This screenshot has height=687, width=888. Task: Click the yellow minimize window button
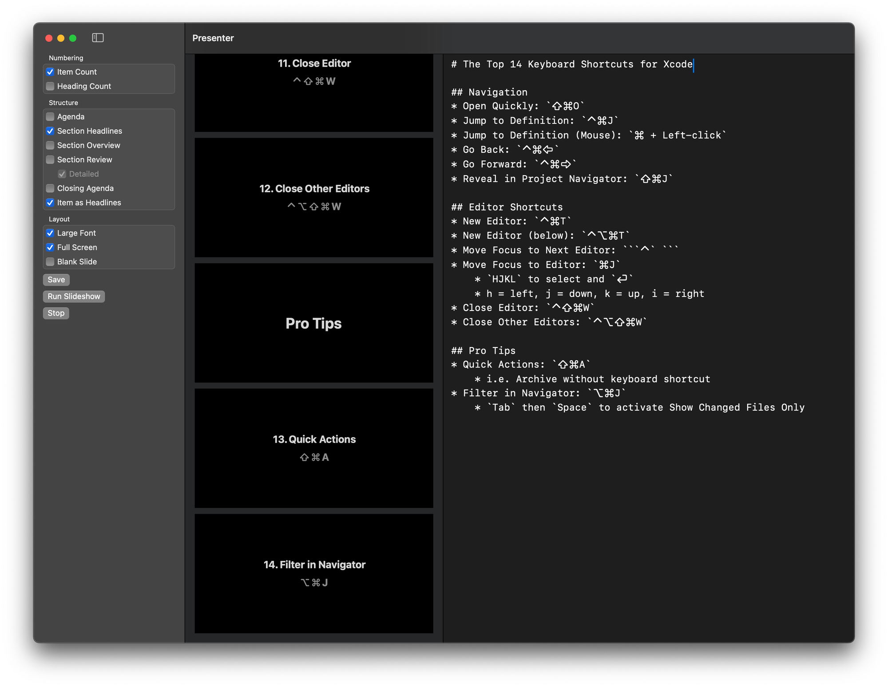[x=61, y=38]
